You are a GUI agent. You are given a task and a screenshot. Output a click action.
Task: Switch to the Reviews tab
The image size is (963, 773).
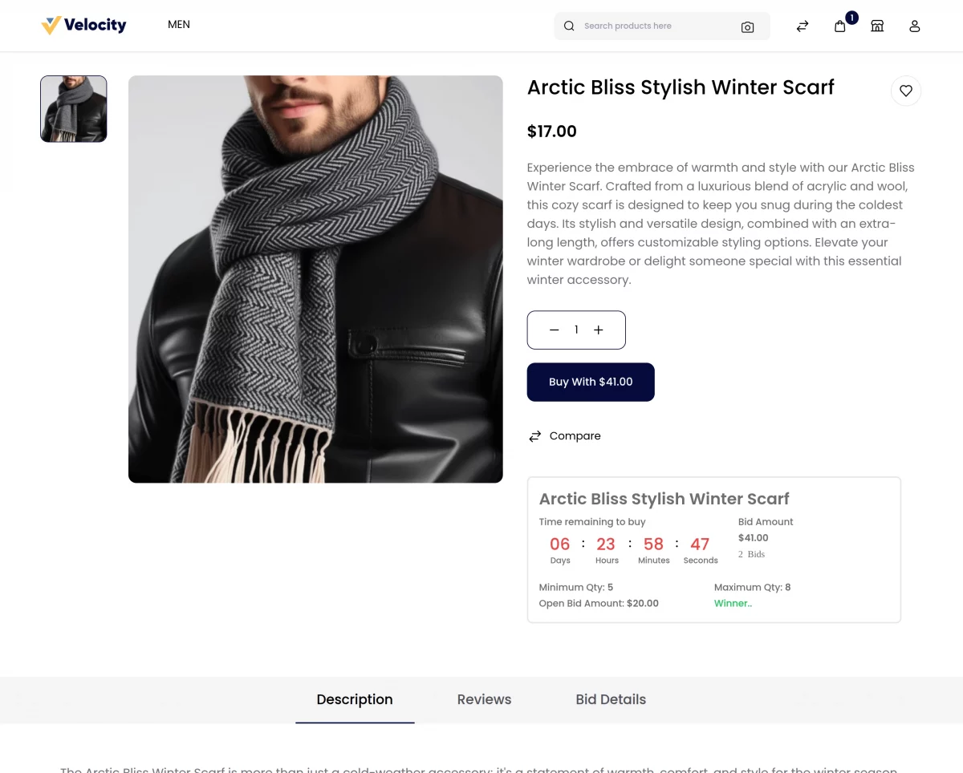pos(484,699)
